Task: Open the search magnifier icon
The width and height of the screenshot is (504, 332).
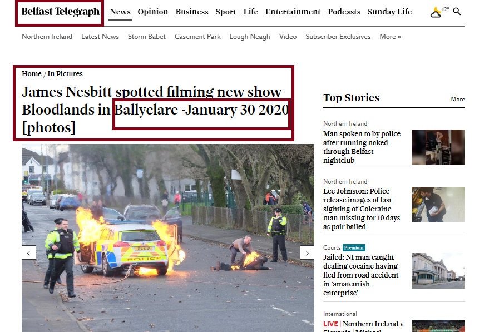Action: click(457, 12)
